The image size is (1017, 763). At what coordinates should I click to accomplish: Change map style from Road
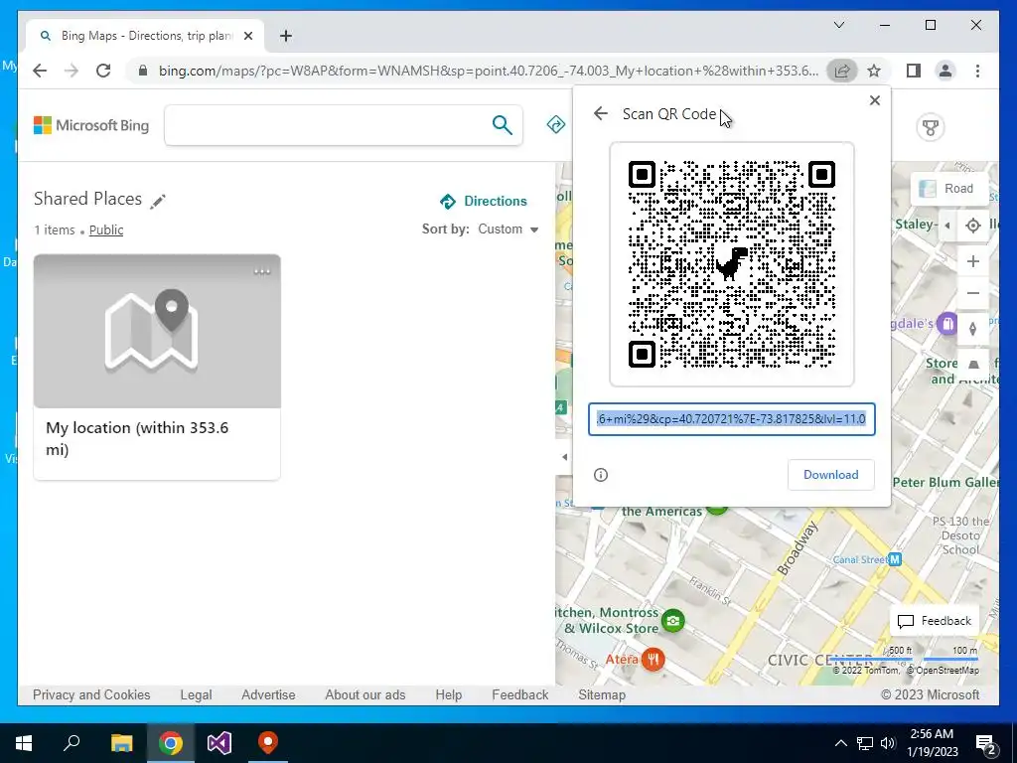coord(948,188)
